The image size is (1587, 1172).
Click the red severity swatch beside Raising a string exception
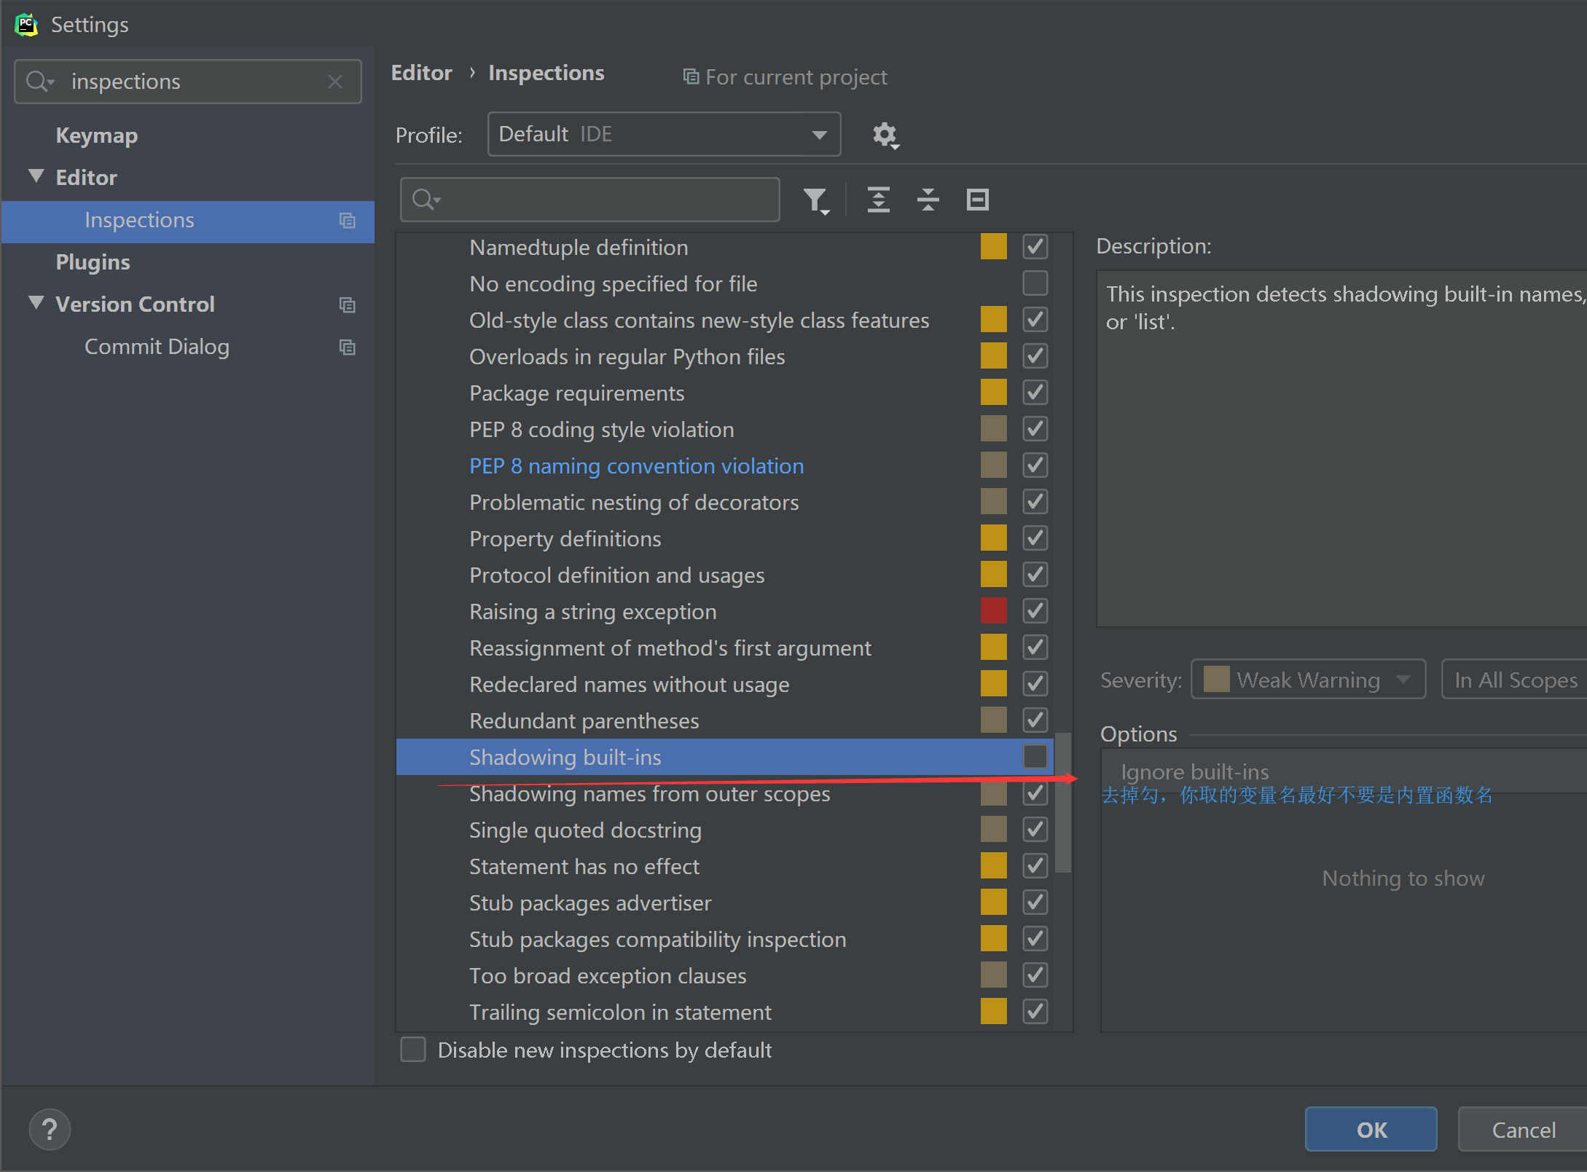click(993, 610)
